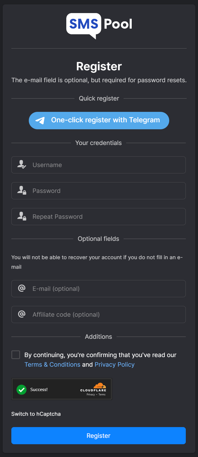Click the @ icon beside Affiliate code
This screenshot has width=198, height=457.
(x=22, y=314)
